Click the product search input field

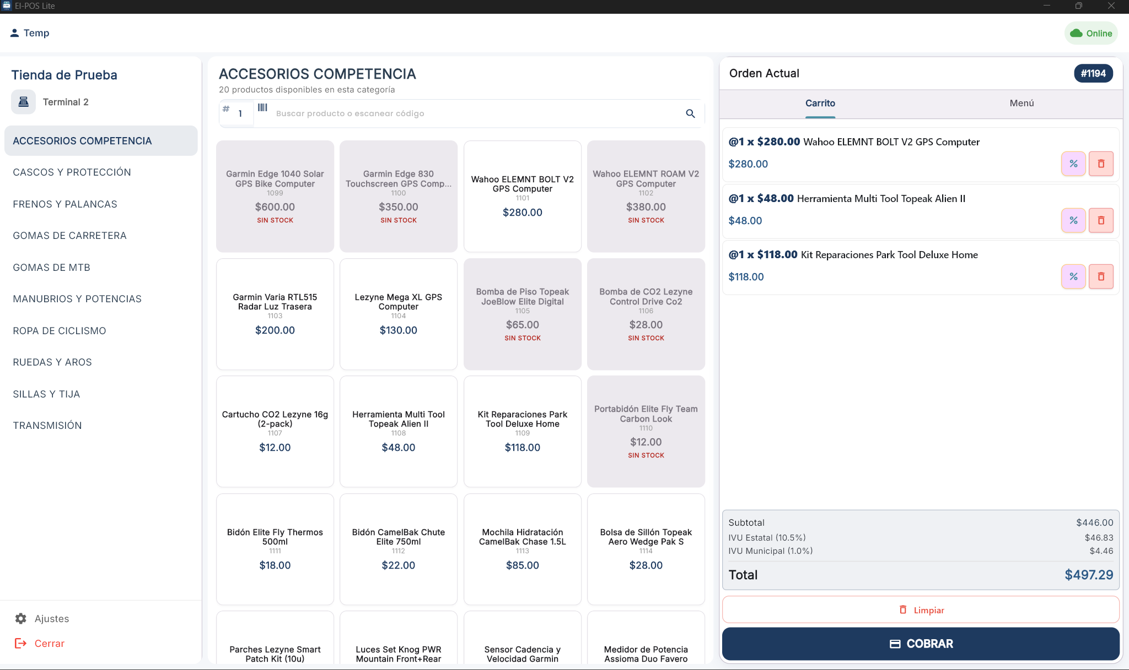(x=474, y=113)
